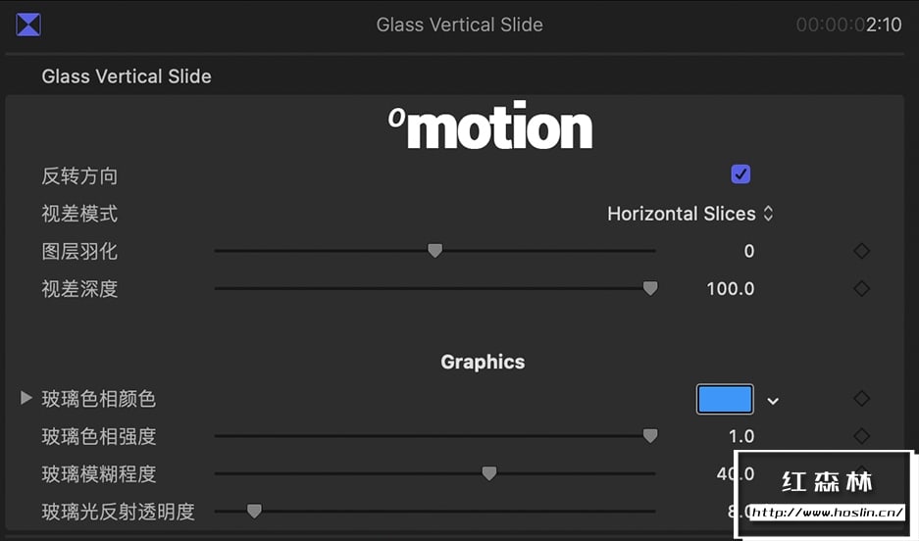Screen dimensions: 919x541
Task: Click the 玻璃模糊程度 slider handle
Action: (489, 473)
